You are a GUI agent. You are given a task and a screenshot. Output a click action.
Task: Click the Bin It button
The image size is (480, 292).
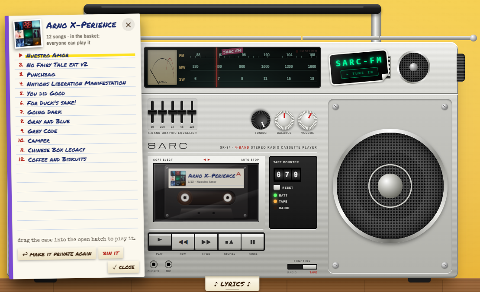111,253
